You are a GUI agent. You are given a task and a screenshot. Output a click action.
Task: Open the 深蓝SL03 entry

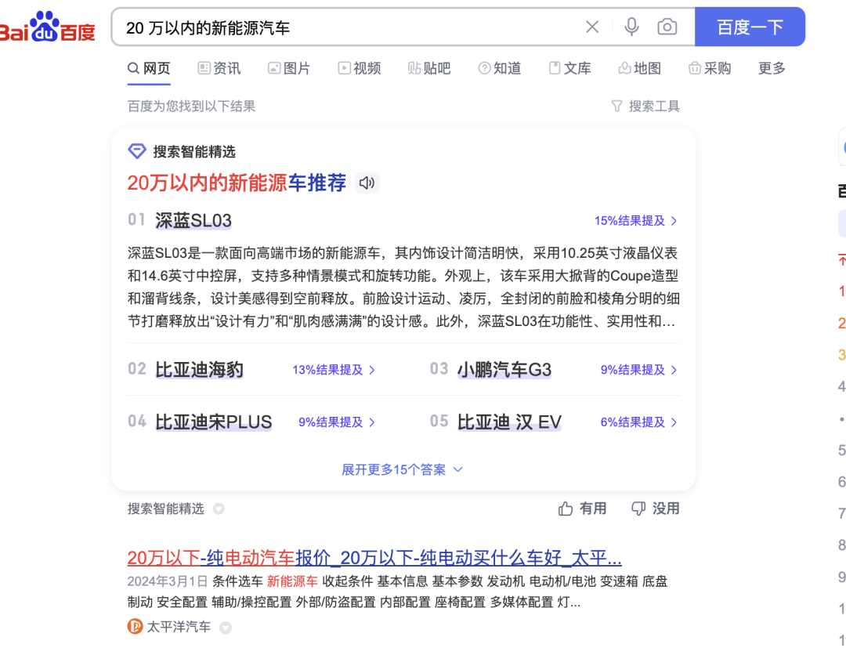click(193, 221)
